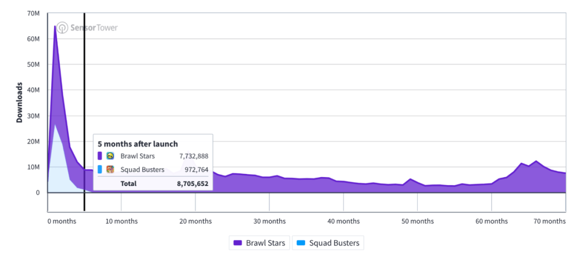The height and width of the screenshot is (254, 571).
Task: Click the Brawl Stars download peak
Action: pyautogui.click(x=55, y=26)
